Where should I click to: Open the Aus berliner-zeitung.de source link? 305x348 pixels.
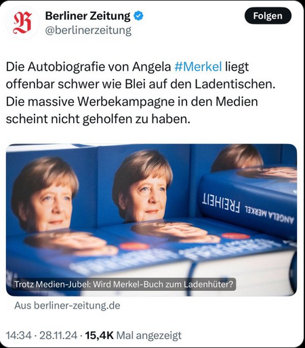click(67, 306)
